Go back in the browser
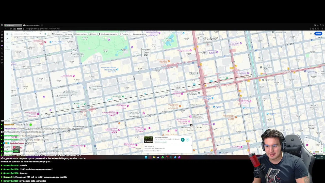Viewport: 325px width, 183px height. [x=5, y=29]
